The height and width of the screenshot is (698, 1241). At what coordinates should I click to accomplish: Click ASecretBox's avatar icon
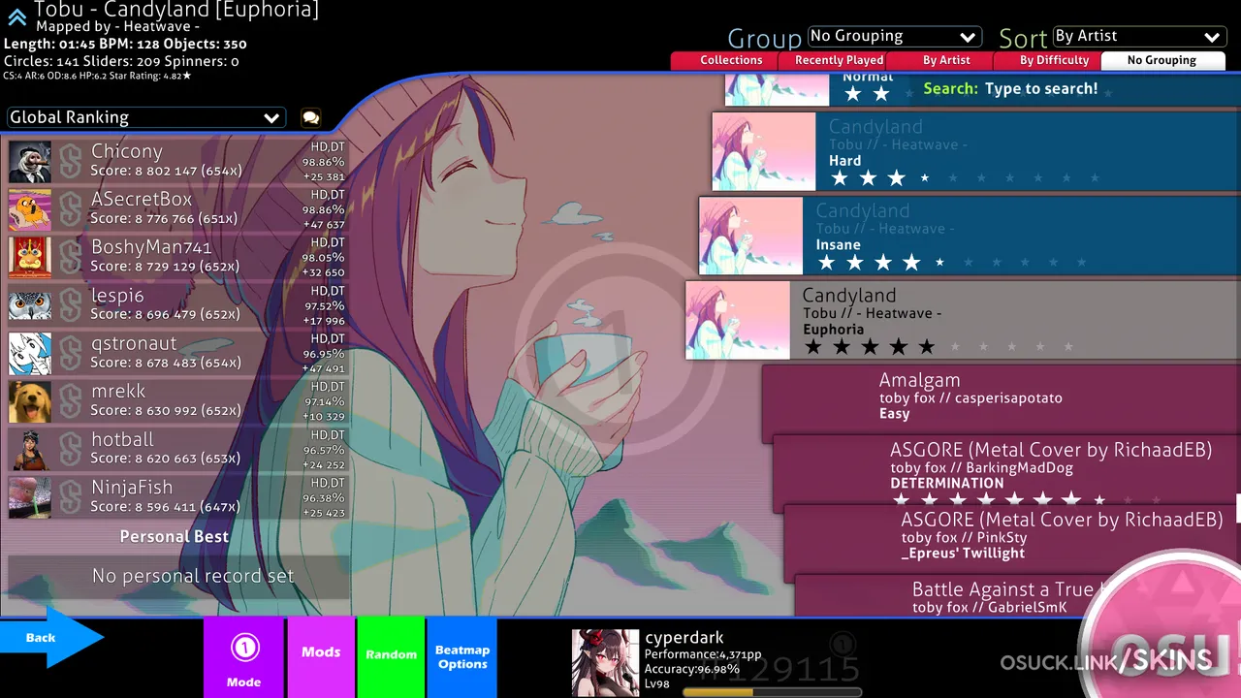pos(30,209)
